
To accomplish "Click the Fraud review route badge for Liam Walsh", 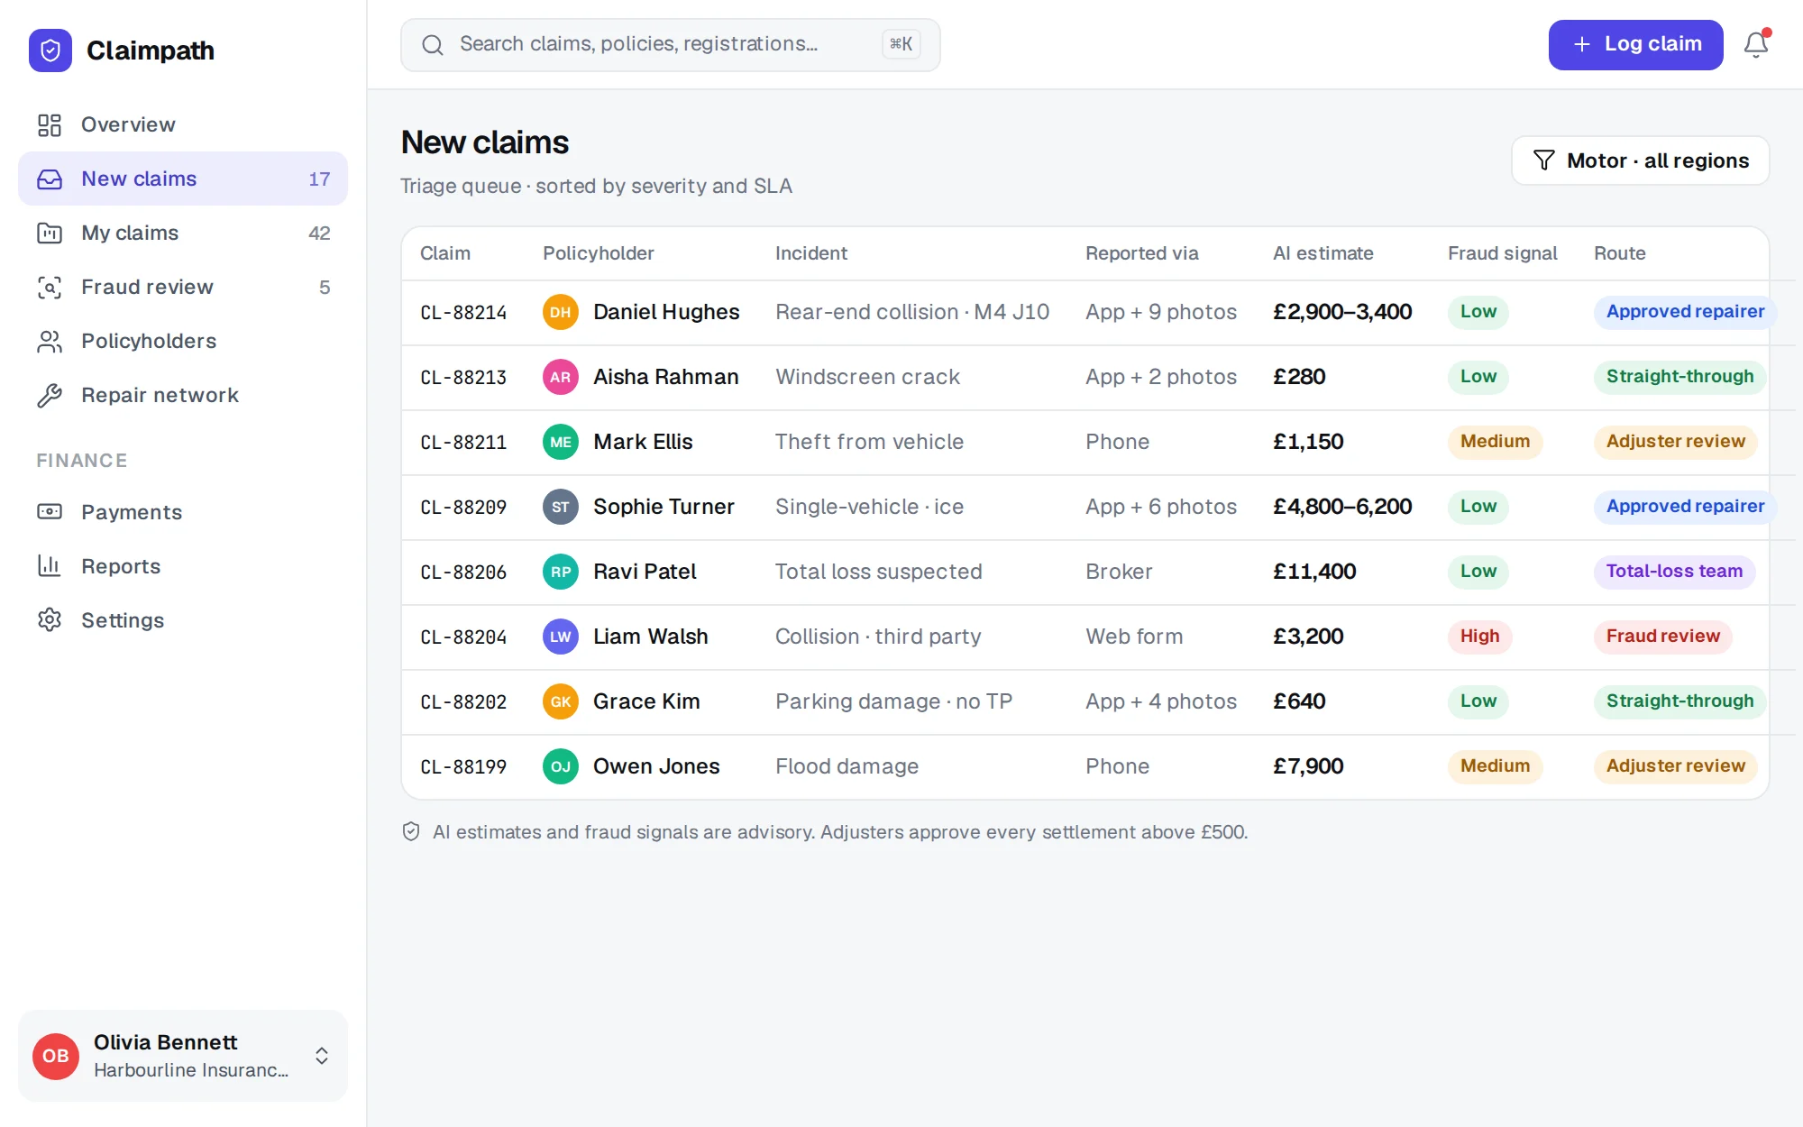I will [x=1662, y=637].
